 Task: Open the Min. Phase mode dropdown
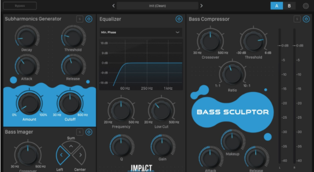coord(141,32)
